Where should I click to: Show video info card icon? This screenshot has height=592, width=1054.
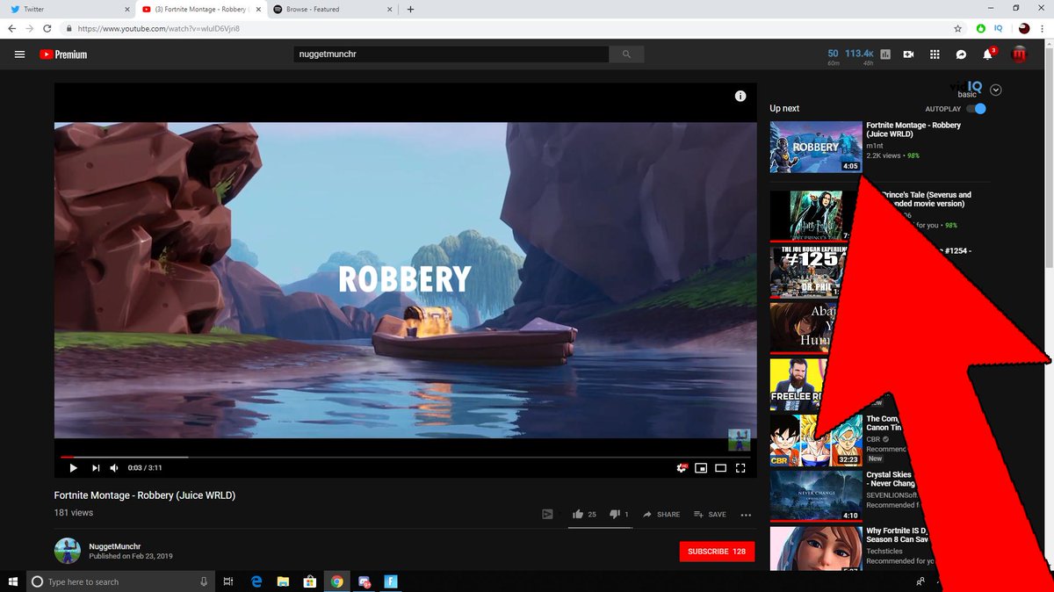740,96
